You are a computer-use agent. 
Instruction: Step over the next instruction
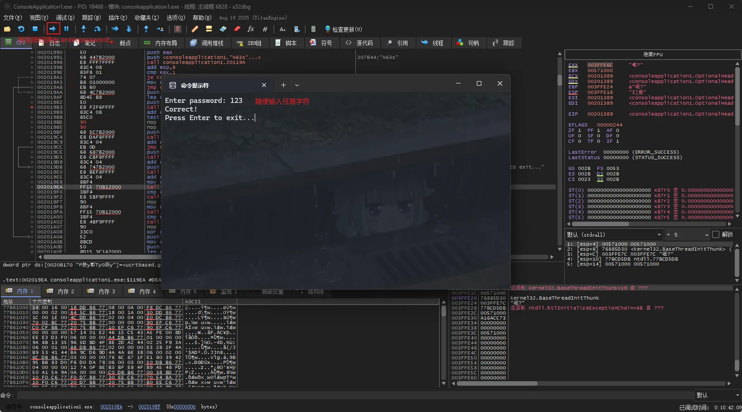tap(97, 29)
